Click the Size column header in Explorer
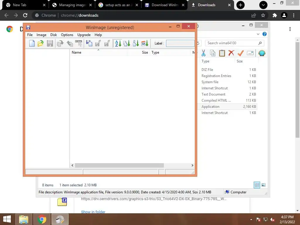The width and height of the screenshot is (300, 225). (x=246, y=61)
